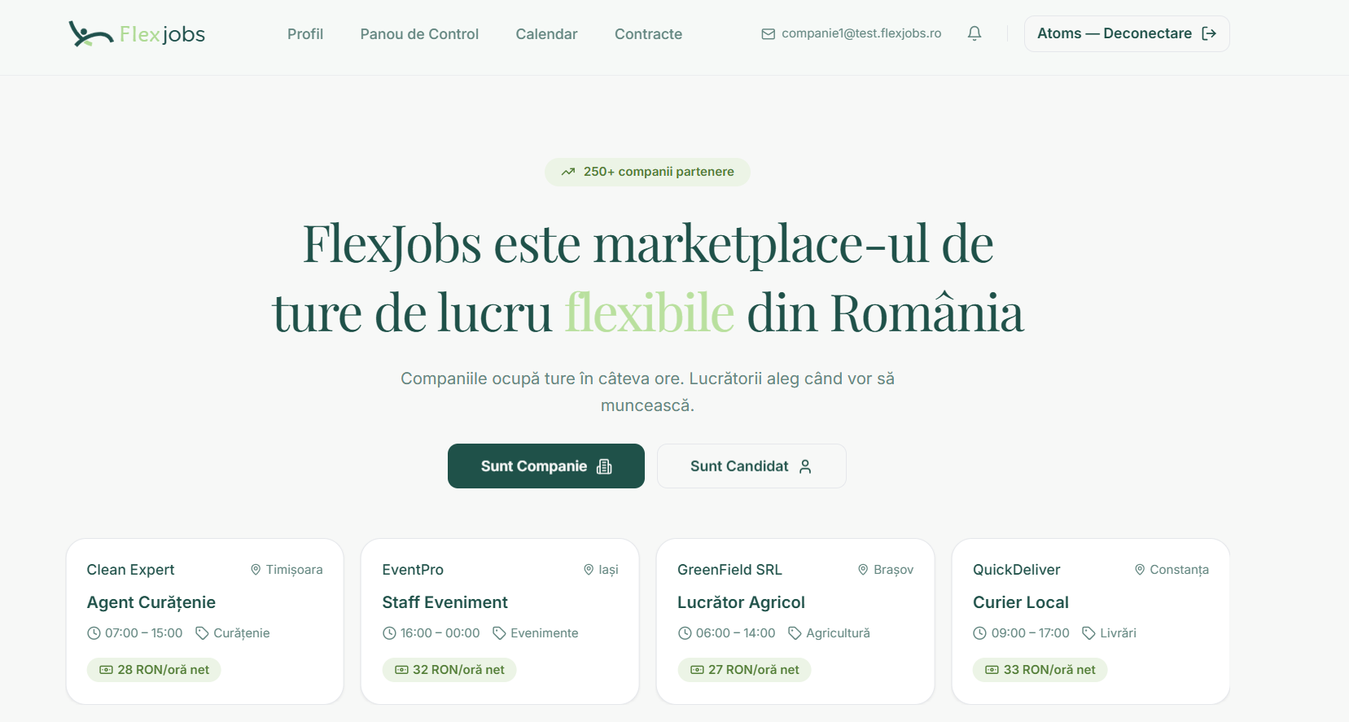Click money icon in 32 RON/oră badge
The height and width of the screenshot is (722, 1349).
tap(401, 670)
